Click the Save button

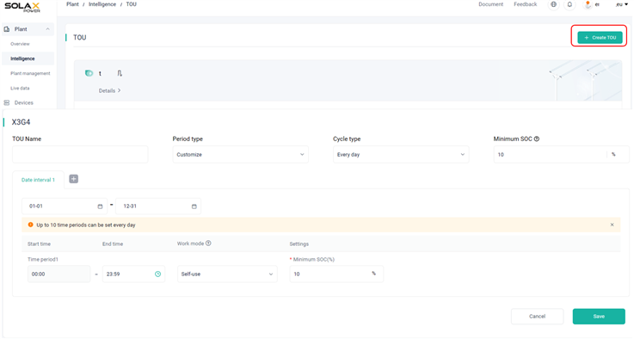(x=599, y=317)
